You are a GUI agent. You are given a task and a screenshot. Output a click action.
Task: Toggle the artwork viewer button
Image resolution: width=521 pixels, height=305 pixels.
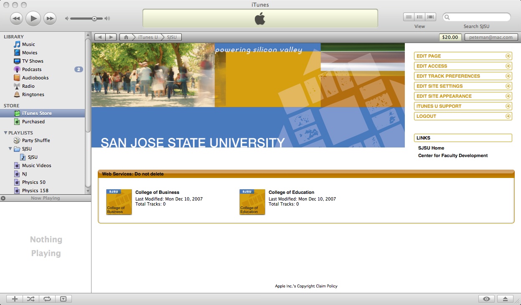point(63,299)
